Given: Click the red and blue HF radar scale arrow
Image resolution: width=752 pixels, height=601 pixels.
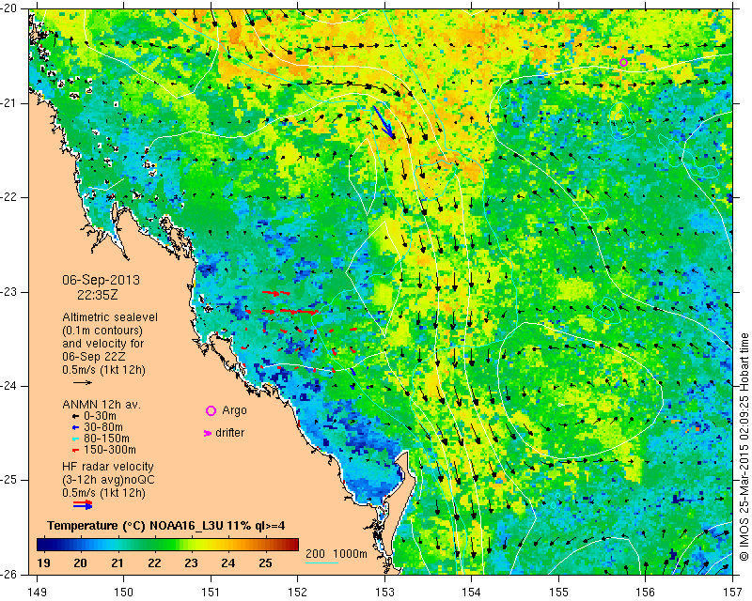Looking at the screenshot, I should click(83, 504).
